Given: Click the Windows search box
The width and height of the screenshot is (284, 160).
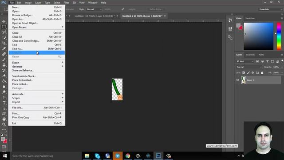Looking at the screenshot, I should [45, 156].
